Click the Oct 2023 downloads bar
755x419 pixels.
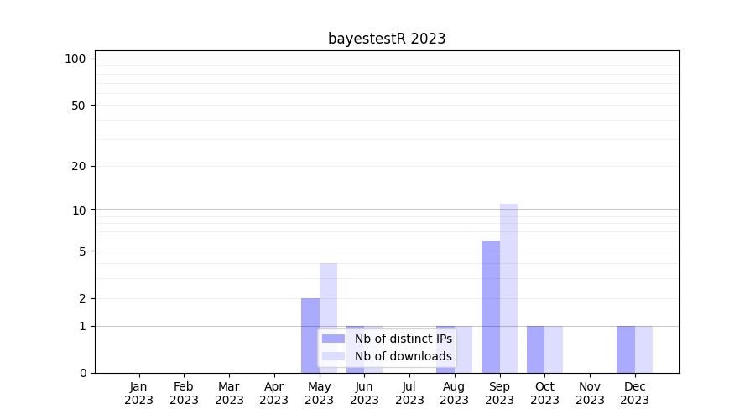(554, 349)
